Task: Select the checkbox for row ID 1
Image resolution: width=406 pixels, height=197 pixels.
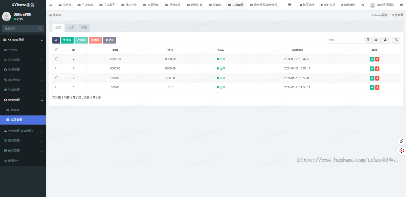Action: (x=57, y=87)
